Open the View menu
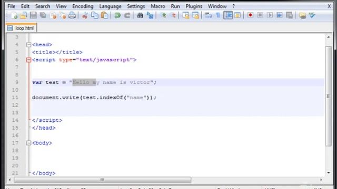The height and width of the screenshot is (189, 337). [61, 6]
